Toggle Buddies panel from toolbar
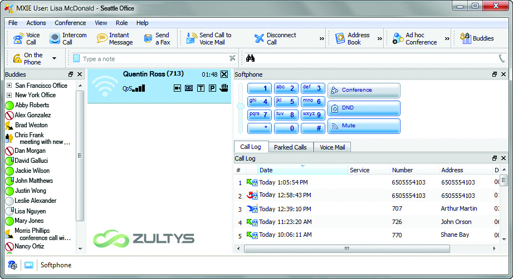 tap(477, 38)
